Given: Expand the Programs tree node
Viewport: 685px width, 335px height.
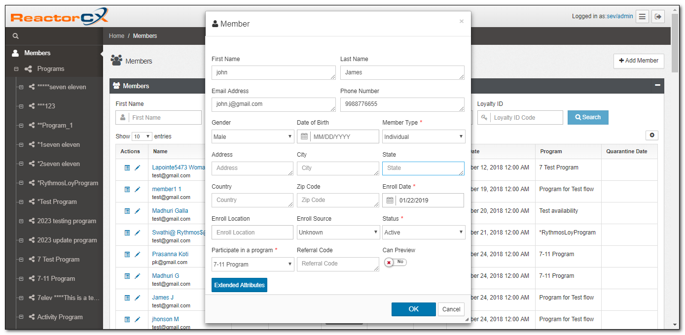Looking at the screenshot, I should coord(16,69).
